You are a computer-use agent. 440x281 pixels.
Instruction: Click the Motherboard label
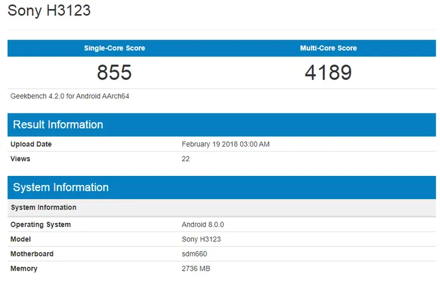tap(32, 254)
